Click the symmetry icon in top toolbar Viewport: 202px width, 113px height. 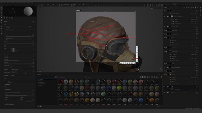pyautogui.click(x=98, y=5)
